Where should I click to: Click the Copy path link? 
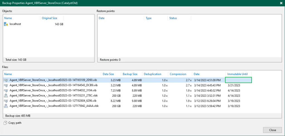click(x=15, y=123)
